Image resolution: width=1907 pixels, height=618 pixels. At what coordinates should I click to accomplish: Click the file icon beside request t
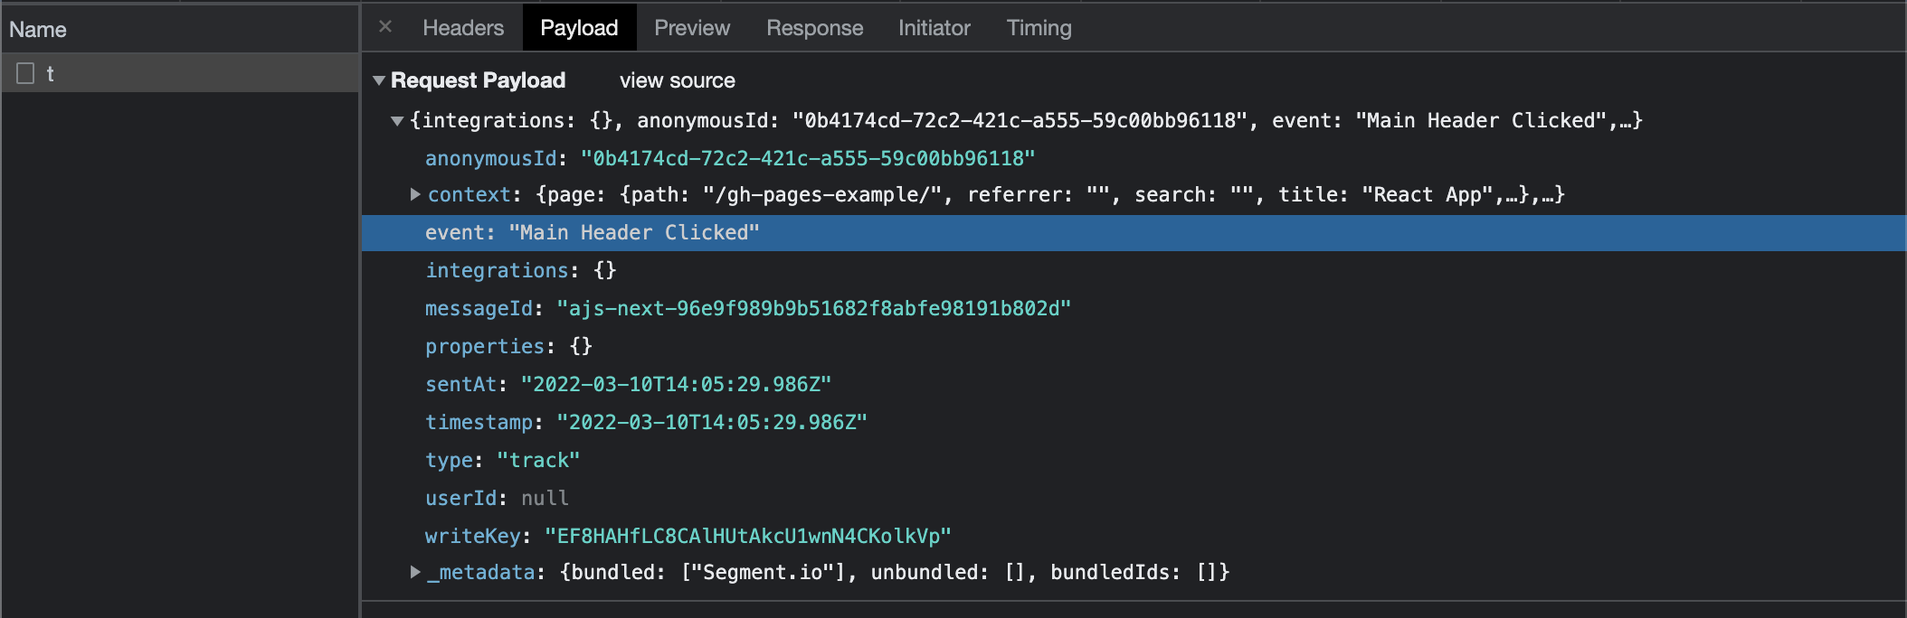(25, 73)
